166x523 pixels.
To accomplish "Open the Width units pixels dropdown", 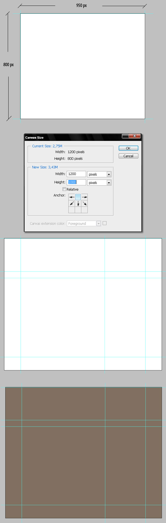I will tap(99, 174).
